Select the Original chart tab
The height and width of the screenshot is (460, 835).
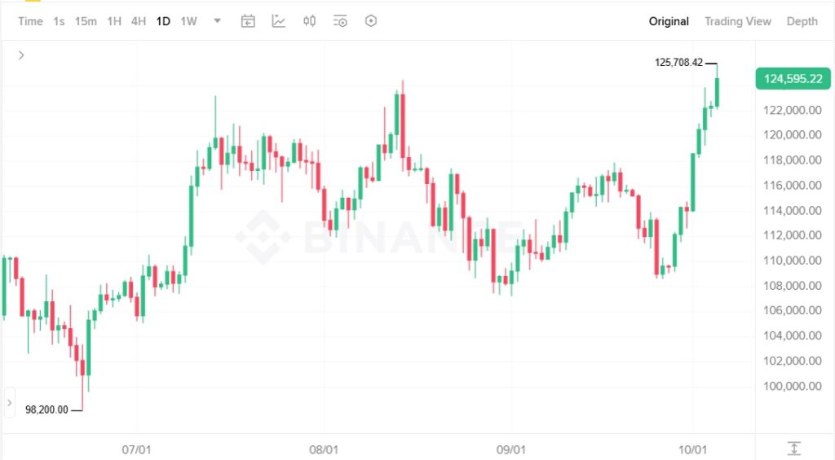click(669, 21)
